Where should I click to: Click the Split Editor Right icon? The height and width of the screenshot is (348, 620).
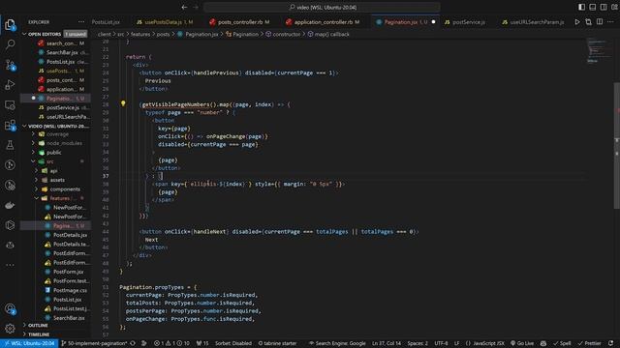click(x=600, y=22)
